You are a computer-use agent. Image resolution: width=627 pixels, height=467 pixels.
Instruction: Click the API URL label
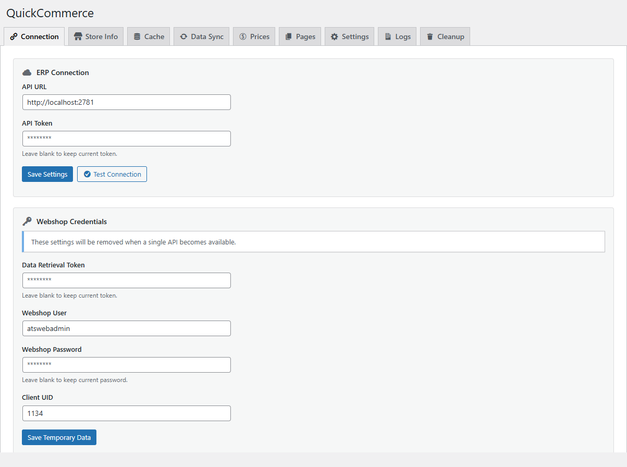[34, 87]
